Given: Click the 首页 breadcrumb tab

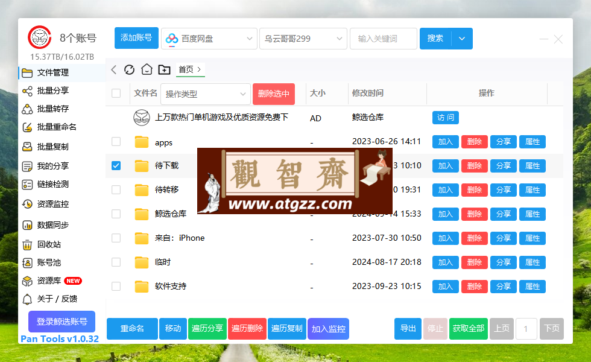Looking at the screenshot, I should [x=190, y=69].
